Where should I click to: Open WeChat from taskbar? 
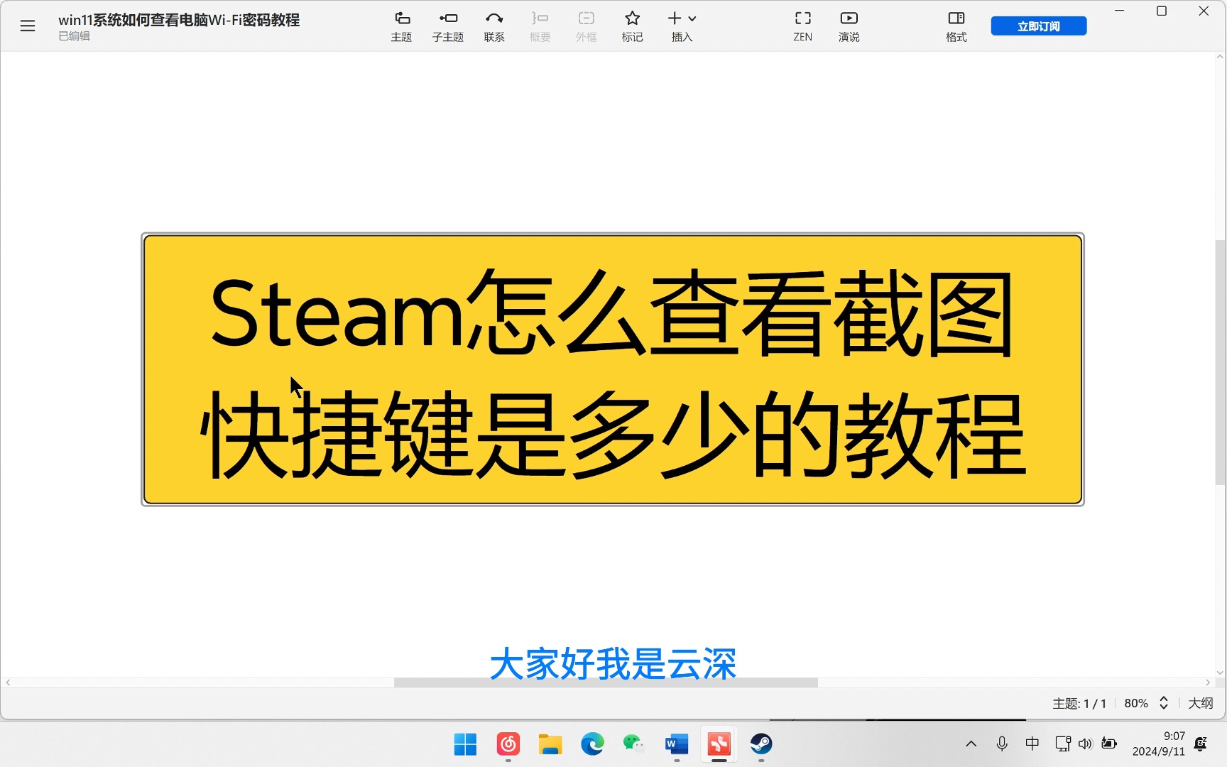tap(634, 744)
